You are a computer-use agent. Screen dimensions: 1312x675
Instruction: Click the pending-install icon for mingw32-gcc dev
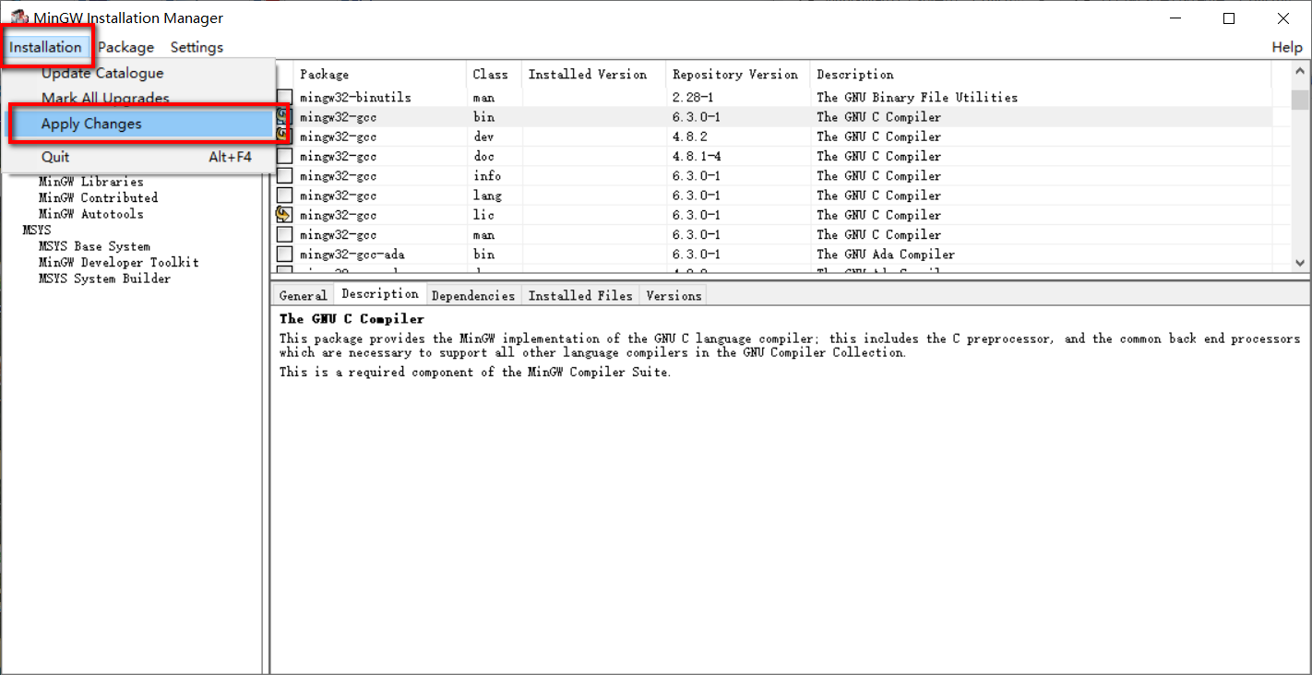[x=283, y=136]
